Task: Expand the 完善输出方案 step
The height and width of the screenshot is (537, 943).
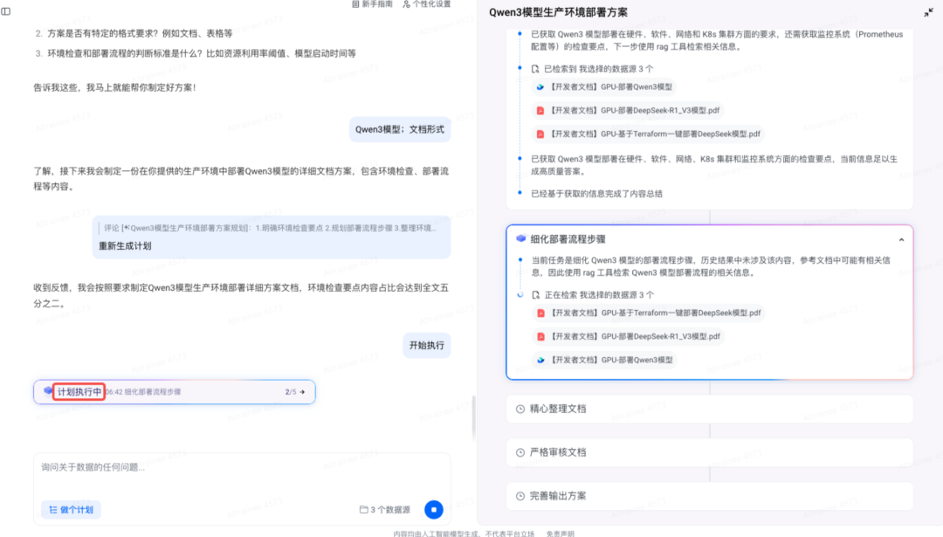Action: click(710, 496)
